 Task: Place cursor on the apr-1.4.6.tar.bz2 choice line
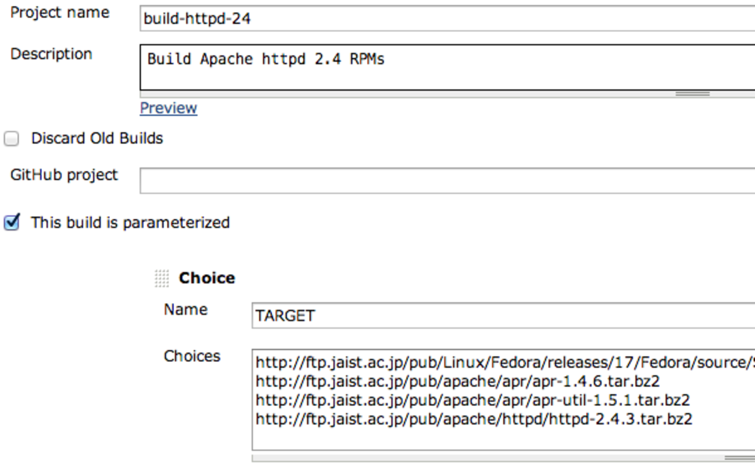pyautogui.click(x=457, y=381)
